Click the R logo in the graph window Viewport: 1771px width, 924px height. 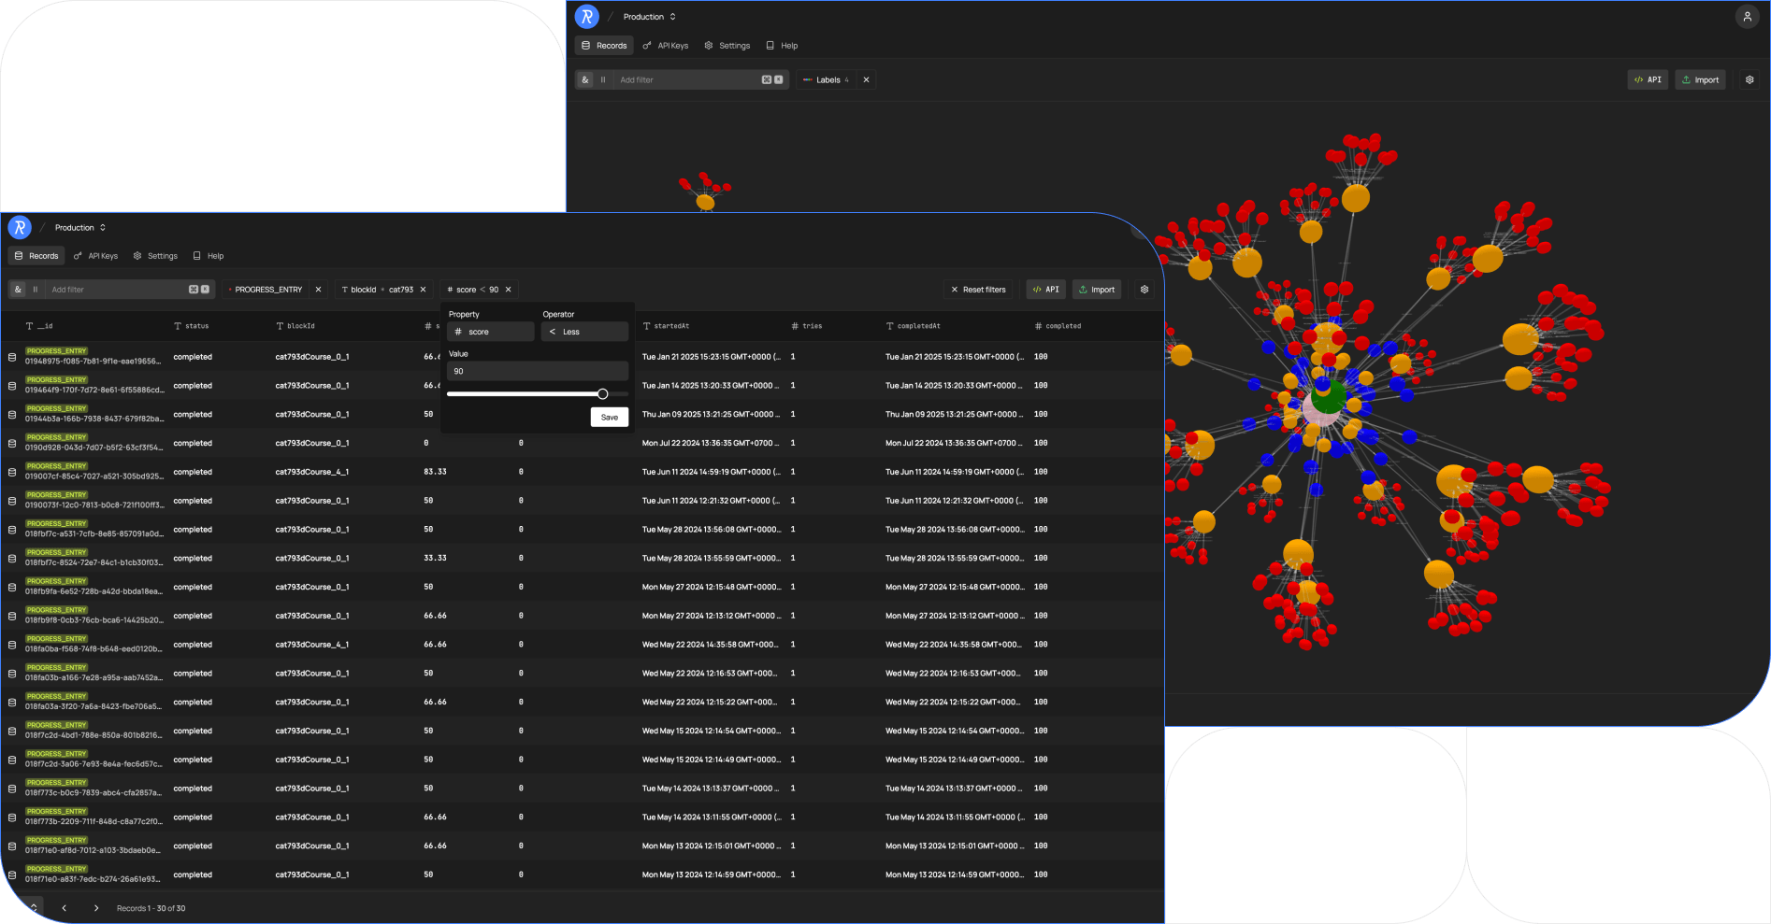[587, 17]
